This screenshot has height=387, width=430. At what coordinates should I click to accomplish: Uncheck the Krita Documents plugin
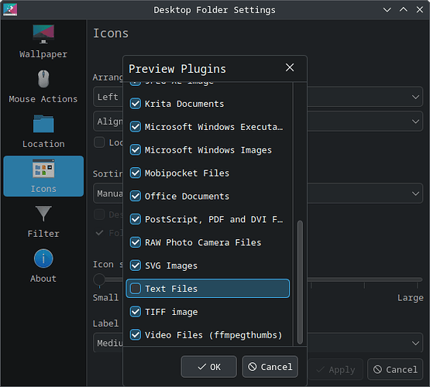pyautogui.click(x=136, y=104)
